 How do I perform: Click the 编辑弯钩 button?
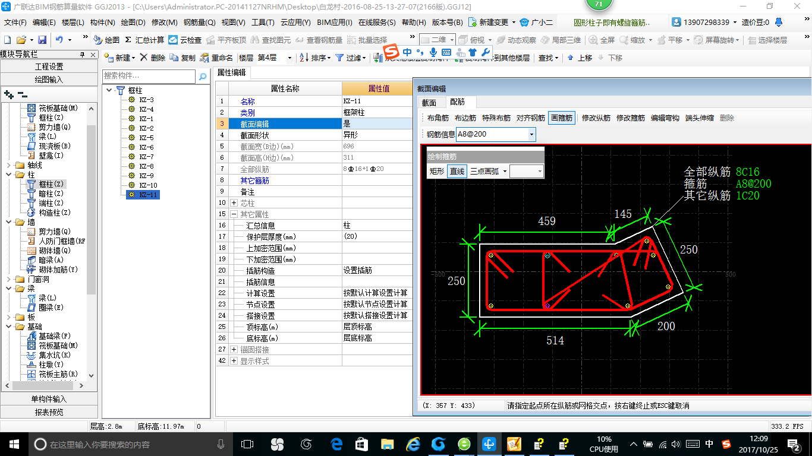point(665,118)
